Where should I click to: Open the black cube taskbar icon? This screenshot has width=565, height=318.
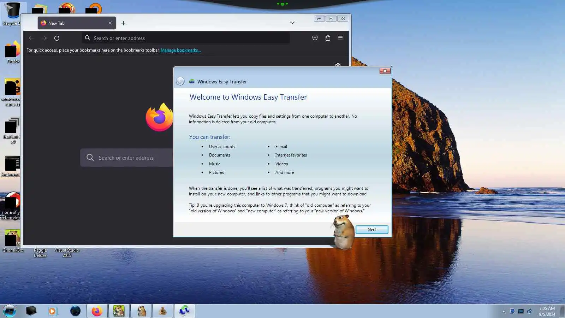coord(31,311)
